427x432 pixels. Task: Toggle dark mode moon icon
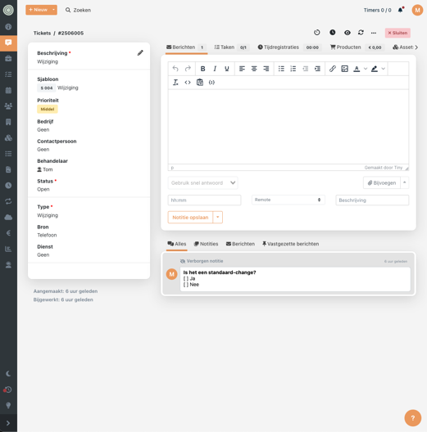point(8,374)
